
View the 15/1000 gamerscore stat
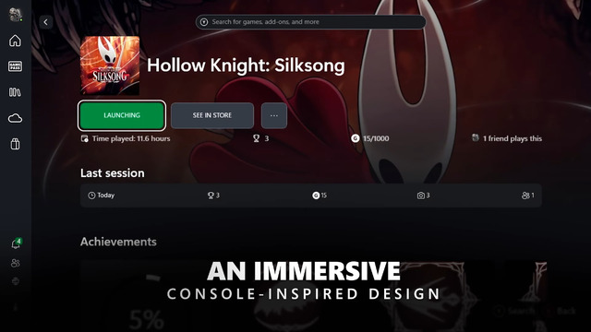click(x=370, y=138)
